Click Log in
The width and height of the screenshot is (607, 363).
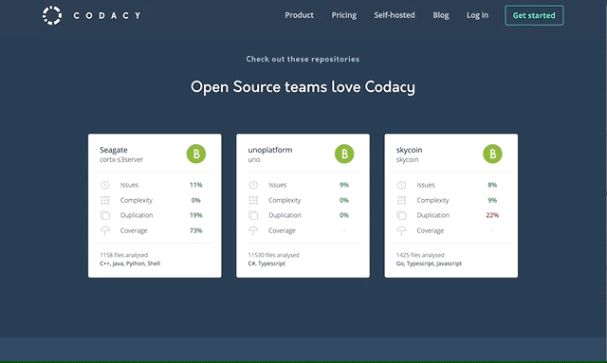tap(477, 15)
